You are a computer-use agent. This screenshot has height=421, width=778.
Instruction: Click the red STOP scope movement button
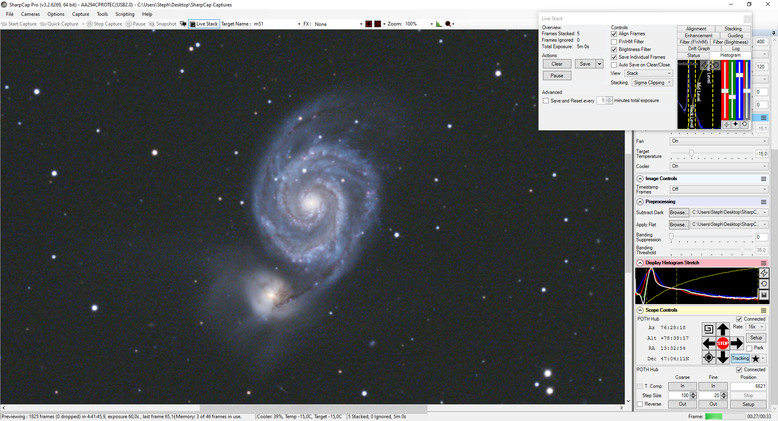723,343
